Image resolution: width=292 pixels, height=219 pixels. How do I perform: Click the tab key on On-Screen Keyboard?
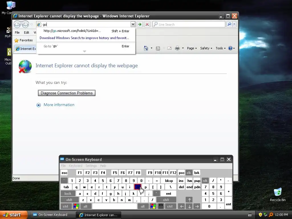[x=66, y=187]
